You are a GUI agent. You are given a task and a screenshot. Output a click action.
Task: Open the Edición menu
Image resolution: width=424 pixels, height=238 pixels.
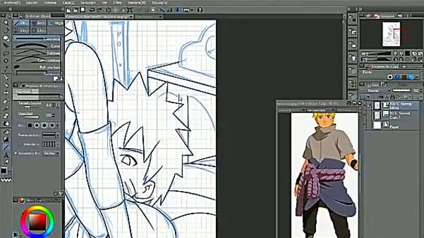(32, 3)
